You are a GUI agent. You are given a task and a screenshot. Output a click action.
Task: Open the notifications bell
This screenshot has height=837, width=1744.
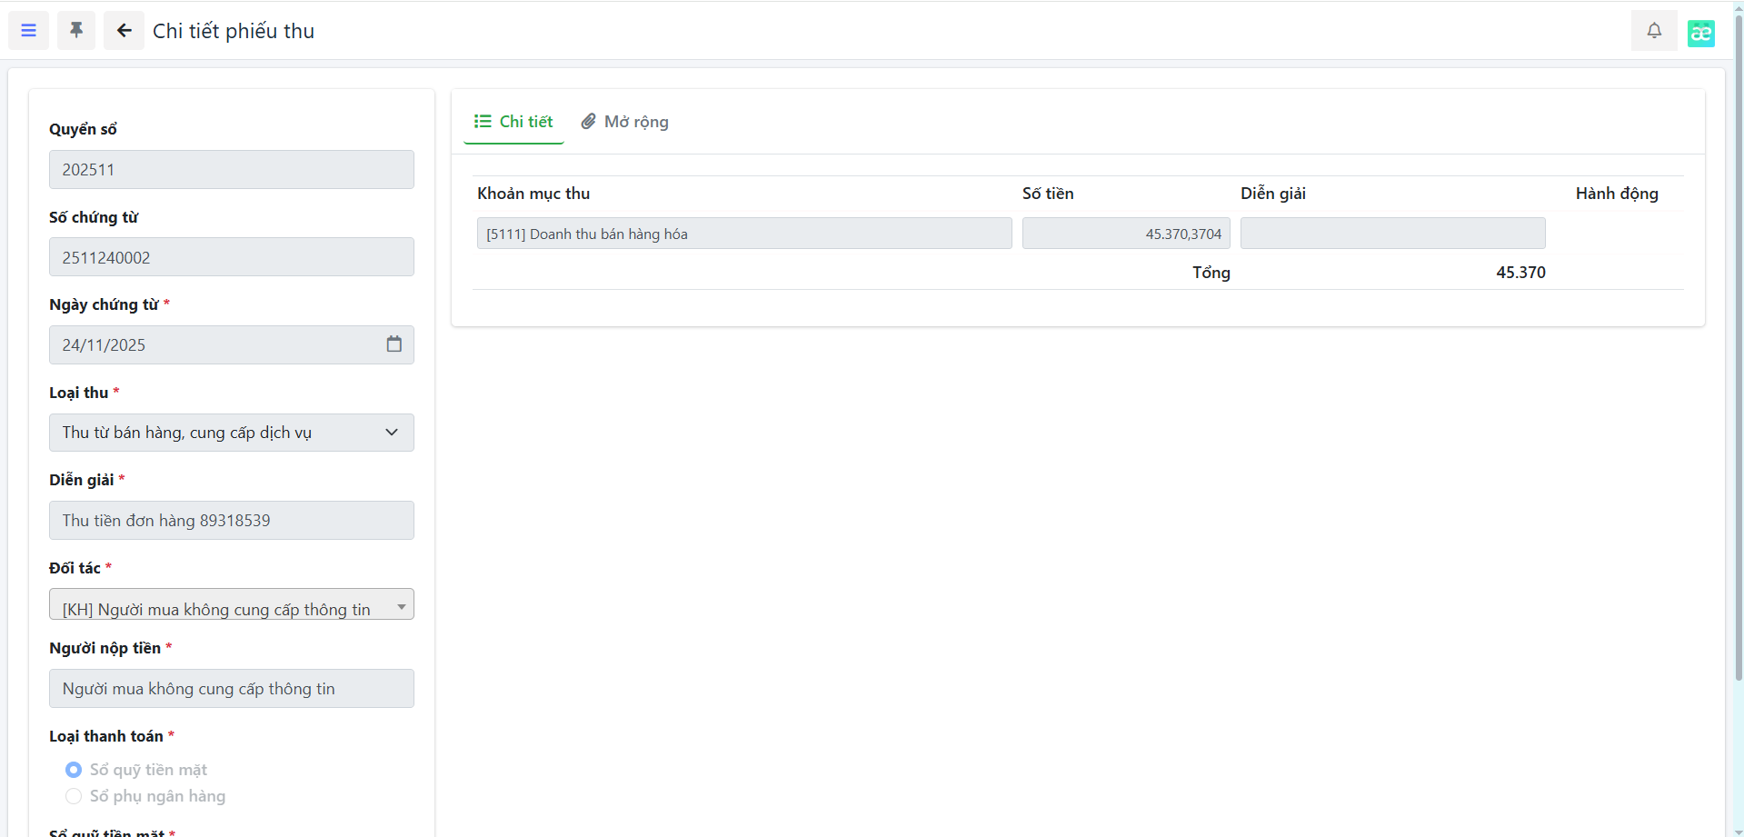pos(1654,31)
